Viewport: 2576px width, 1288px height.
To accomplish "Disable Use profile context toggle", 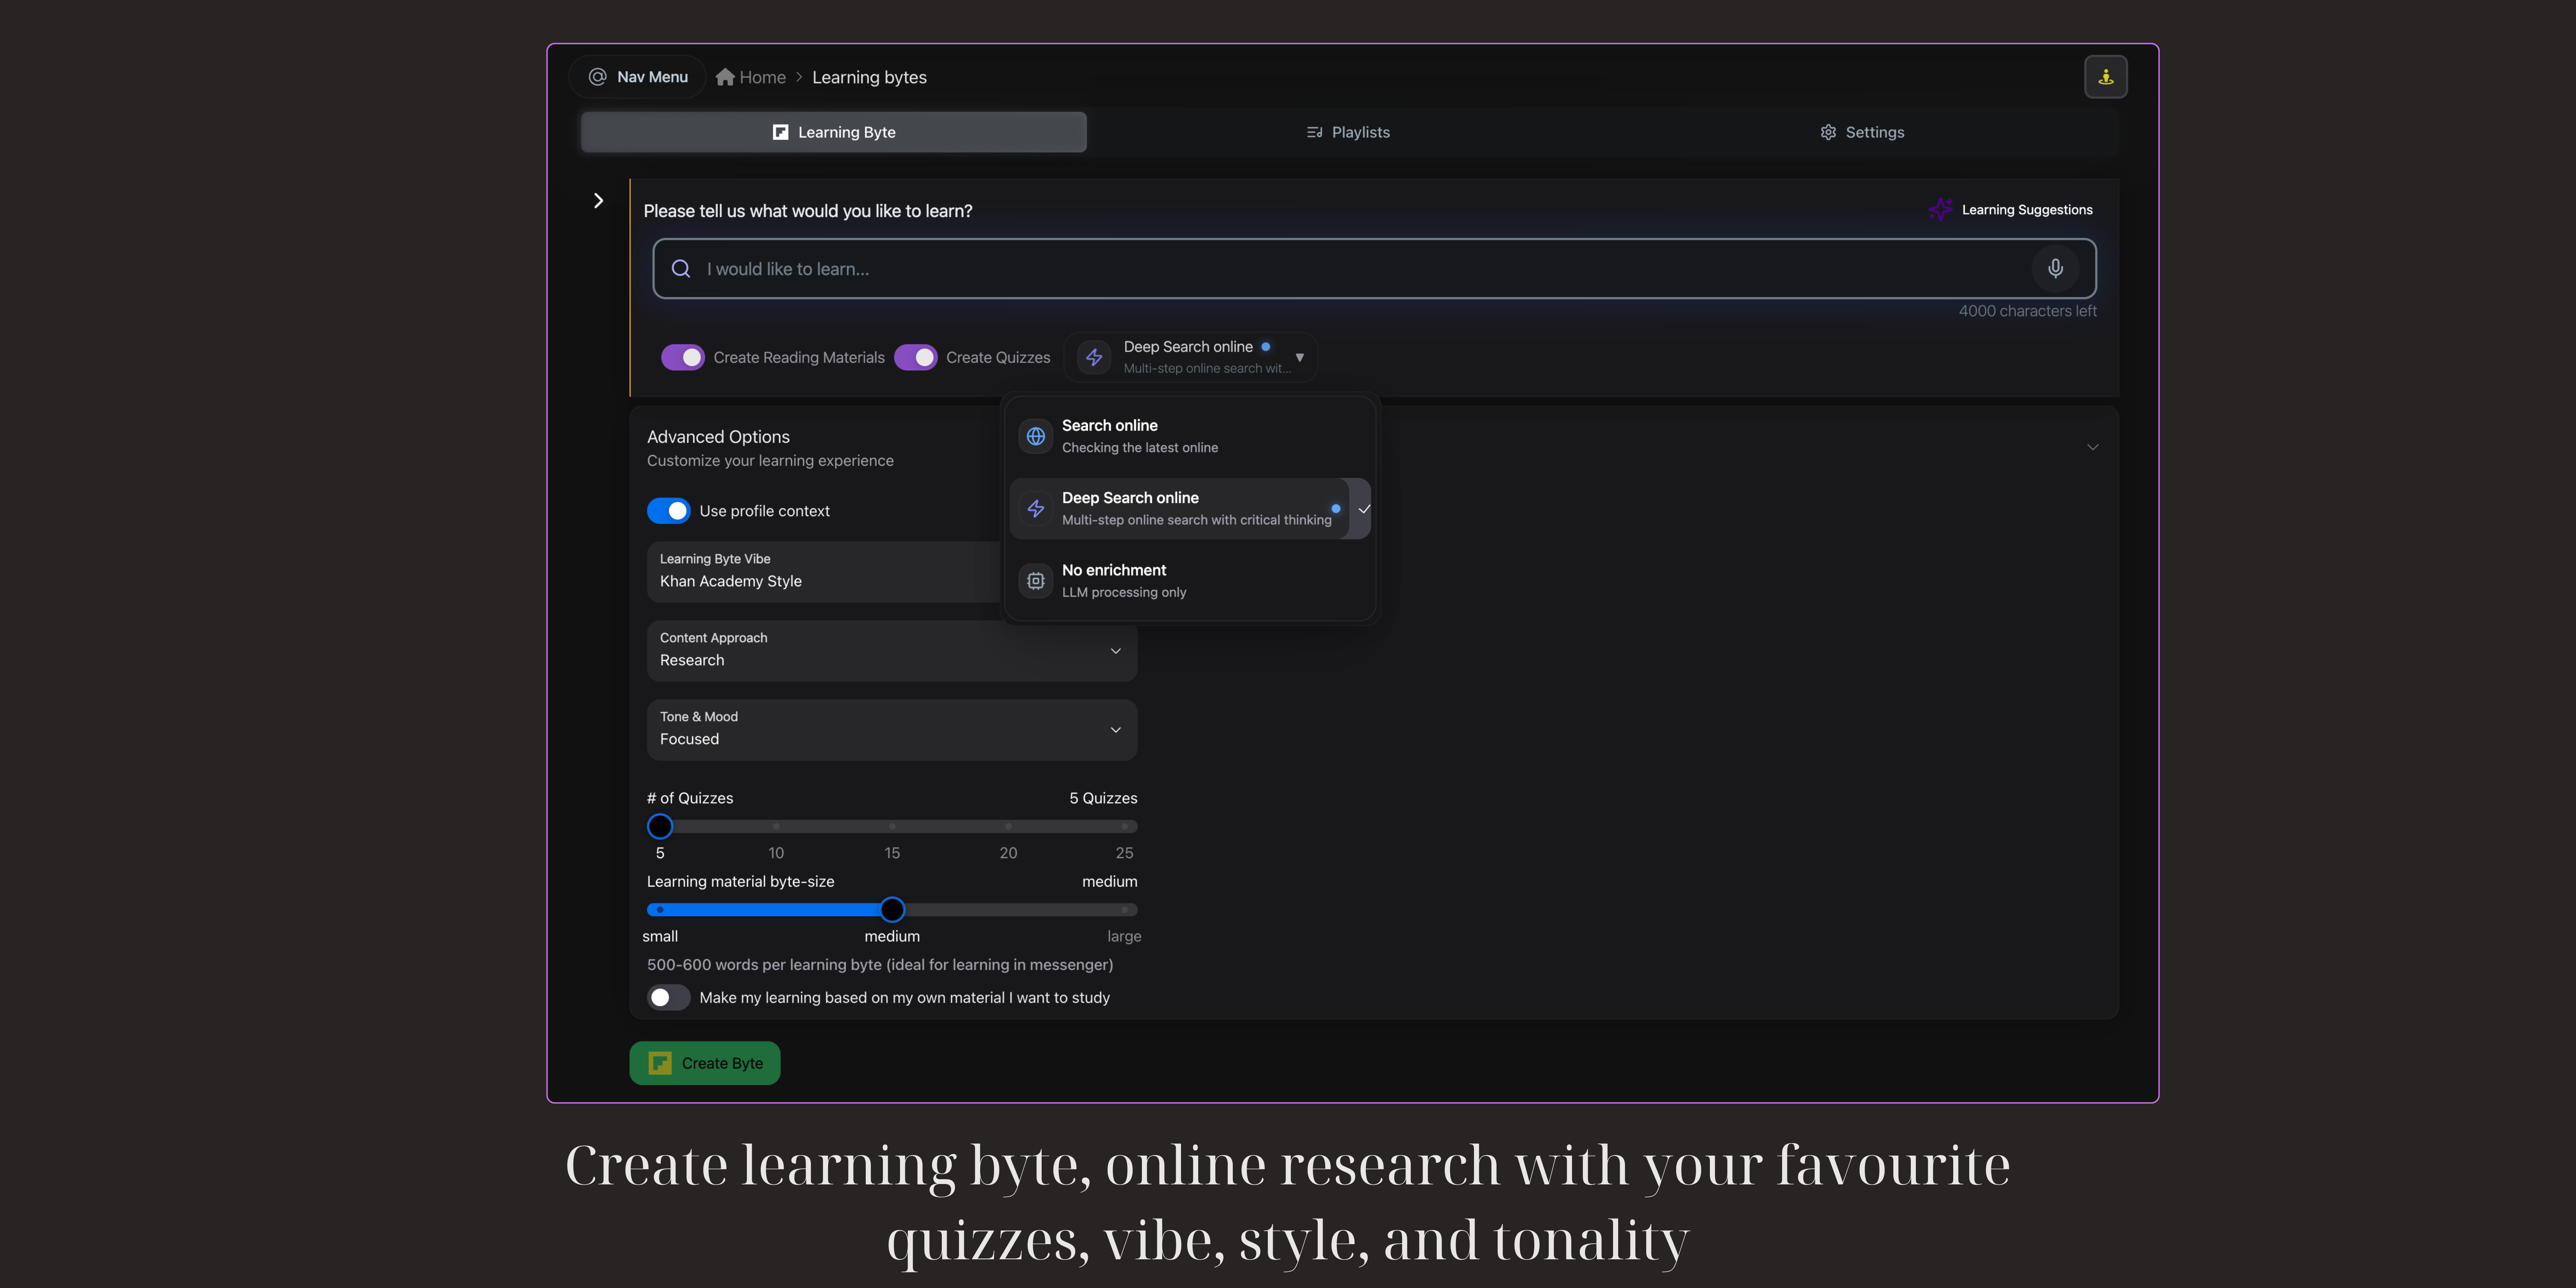I will pyautogui.click(x=669, y=511).
